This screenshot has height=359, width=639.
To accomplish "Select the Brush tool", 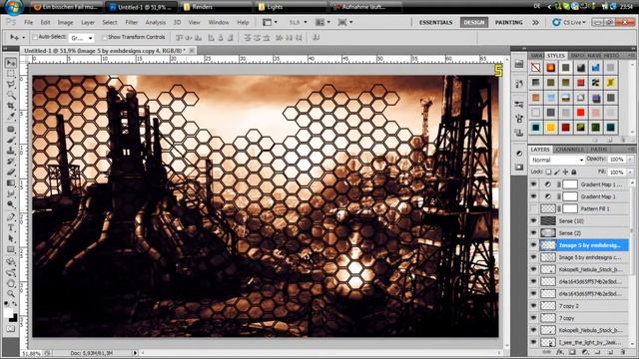I will 11,140.
